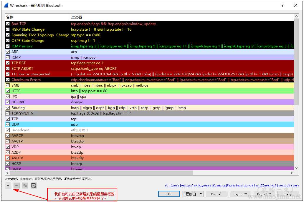Click the question mark help icon in title bar

point(282,5)
